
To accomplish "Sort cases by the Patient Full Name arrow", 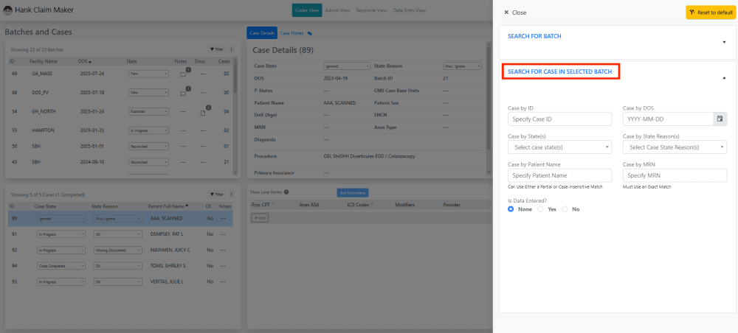I will [x=187, y=206].
